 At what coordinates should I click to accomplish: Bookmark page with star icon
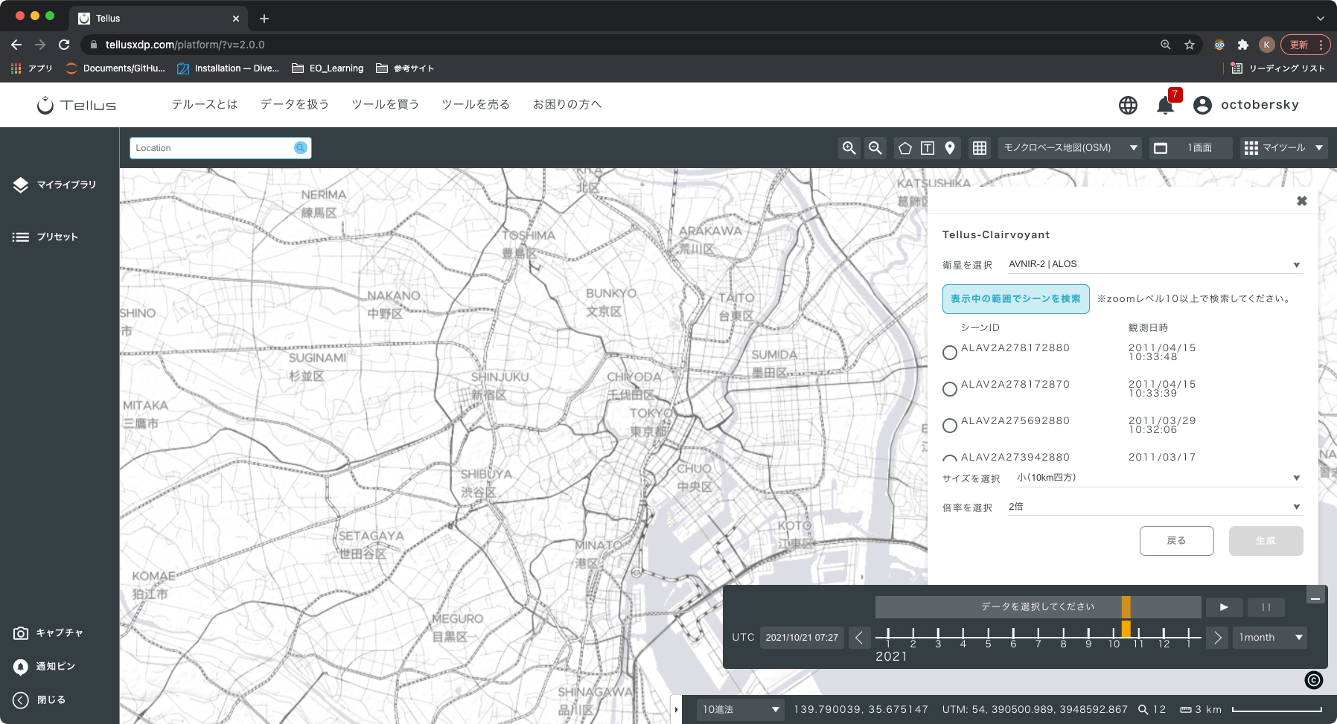point(1190,45)
